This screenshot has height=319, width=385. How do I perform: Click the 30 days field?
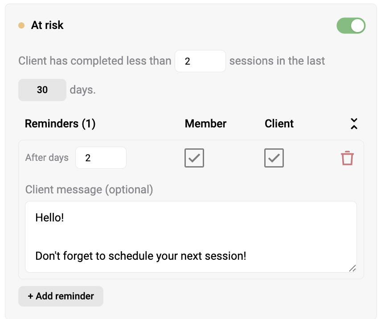point(42,90)
